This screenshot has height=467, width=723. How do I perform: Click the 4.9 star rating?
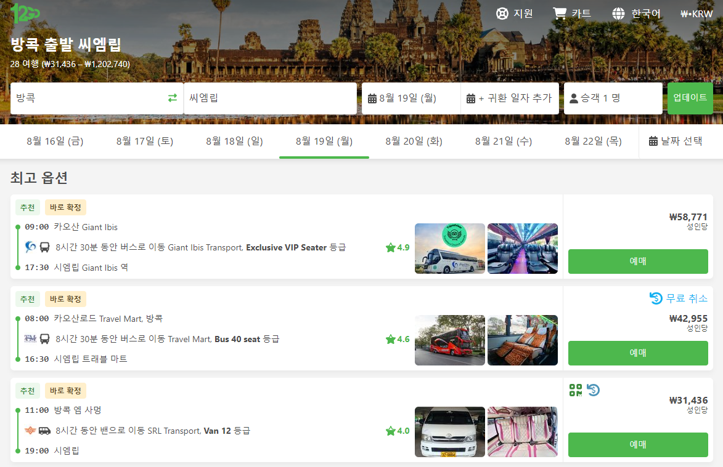coord(398,247)
